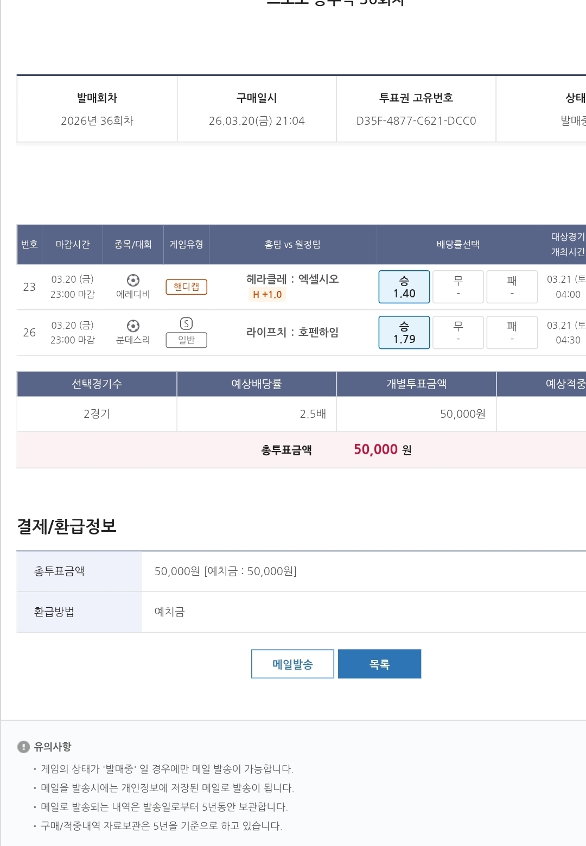Select the 승 1.40 odds for 헤라클레

(x=404, y=287)
